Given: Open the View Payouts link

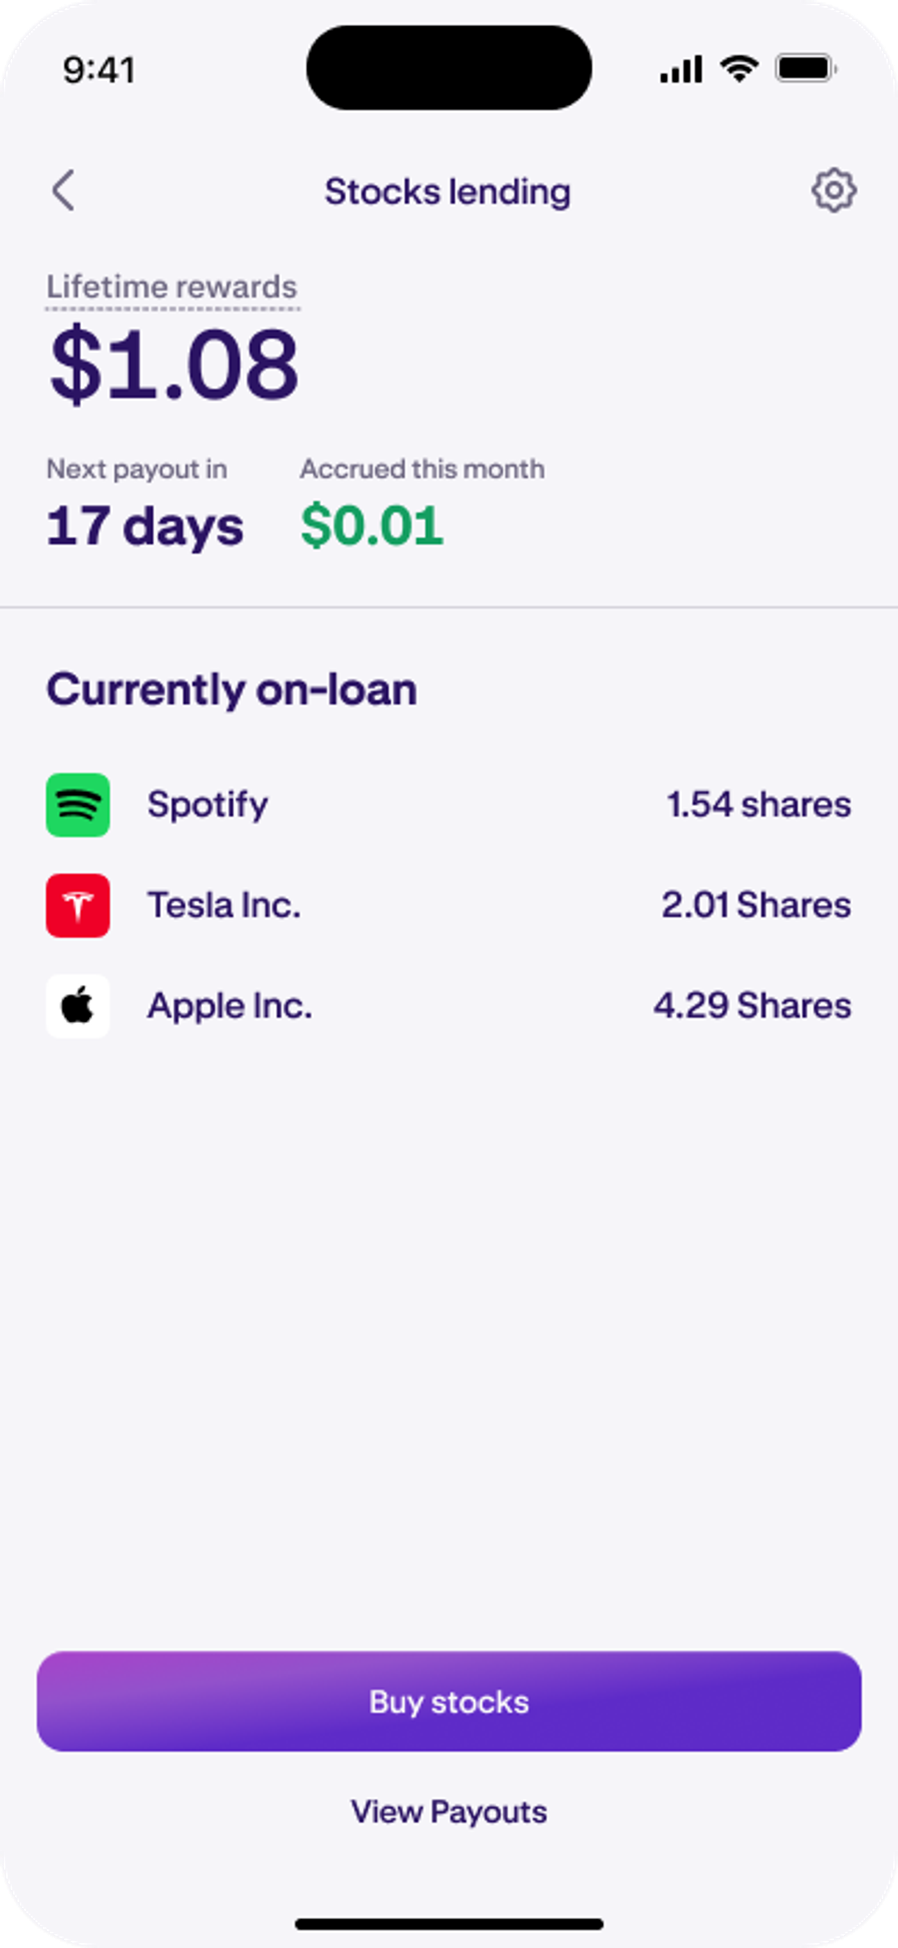Looking at the screenshot, I should pos(449,1812).
